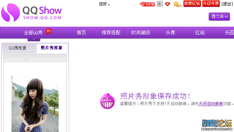234x132 pixels.
Task: Click the red diamond LV 3 badge
Action: pos(147,4)
